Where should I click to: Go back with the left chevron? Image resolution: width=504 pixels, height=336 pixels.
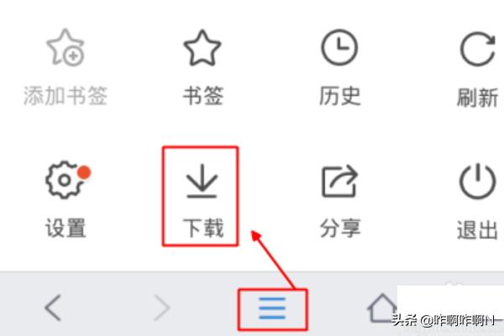click(53, 307)
